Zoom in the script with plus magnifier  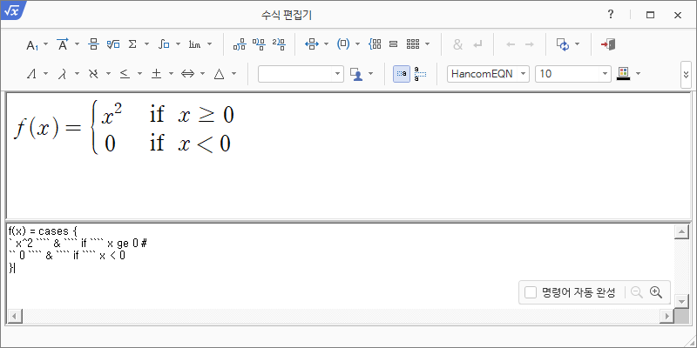click(x=656, y=292)
